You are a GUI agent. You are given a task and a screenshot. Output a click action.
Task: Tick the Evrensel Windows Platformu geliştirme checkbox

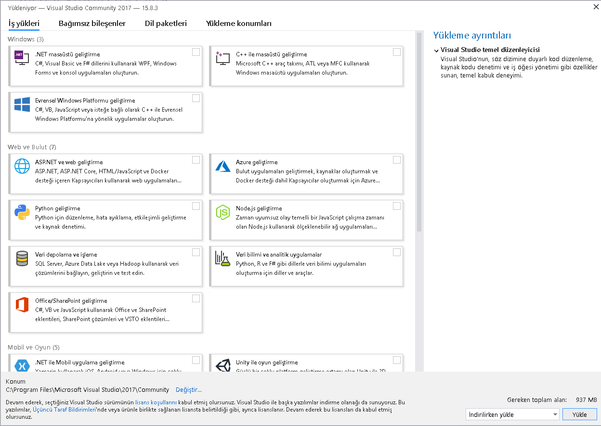[x=196, y=98]
